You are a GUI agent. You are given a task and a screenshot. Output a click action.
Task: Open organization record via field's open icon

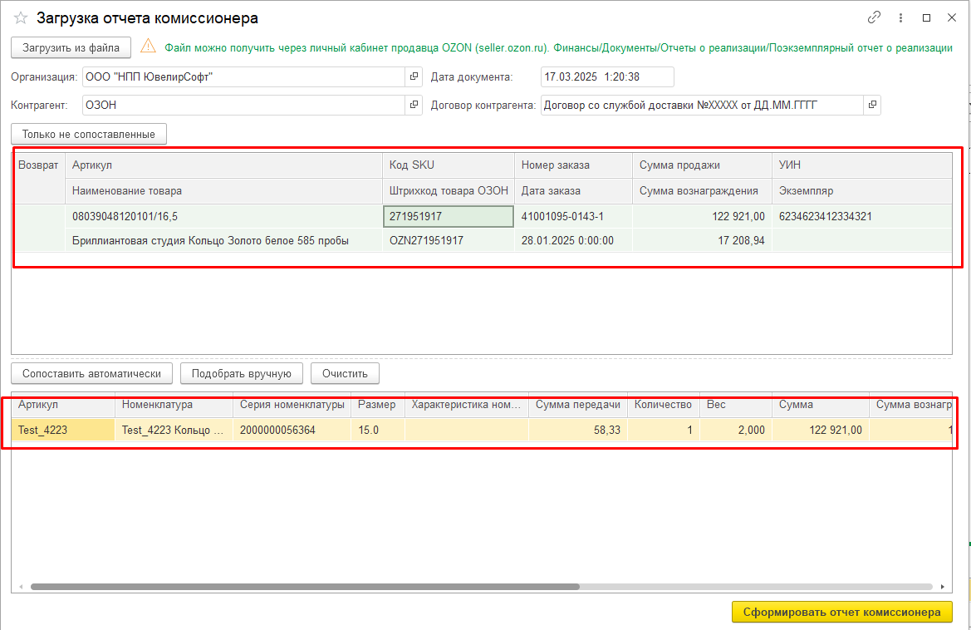click(414, 76)
